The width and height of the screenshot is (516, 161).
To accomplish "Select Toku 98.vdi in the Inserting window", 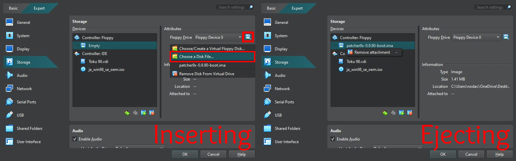I will 115,61.
